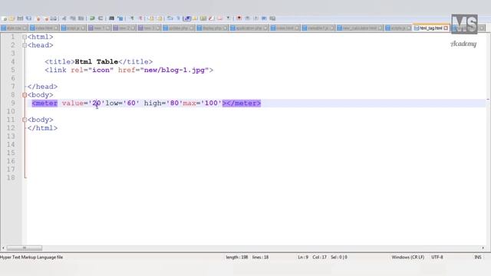Toggle the Word Wrap toolbar icon
This screenshot has height=276, width=491.
coord(170,18)
